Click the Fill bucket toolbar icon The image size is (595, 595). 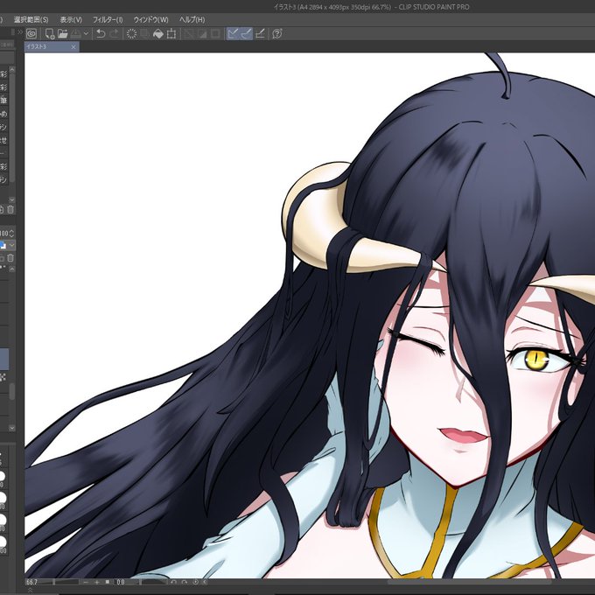157,34
